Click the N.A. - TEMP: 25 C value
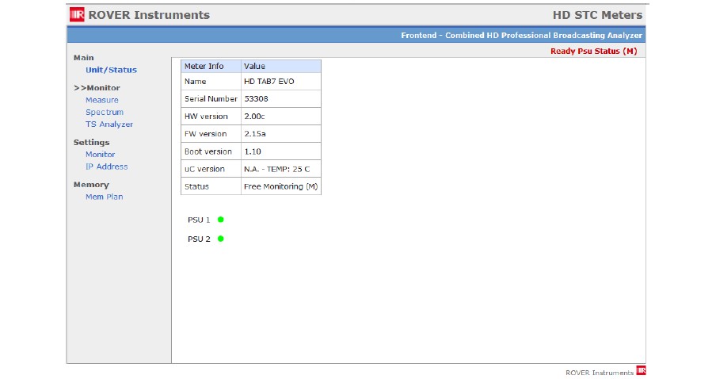716x379 pixels. coord(276,169)
